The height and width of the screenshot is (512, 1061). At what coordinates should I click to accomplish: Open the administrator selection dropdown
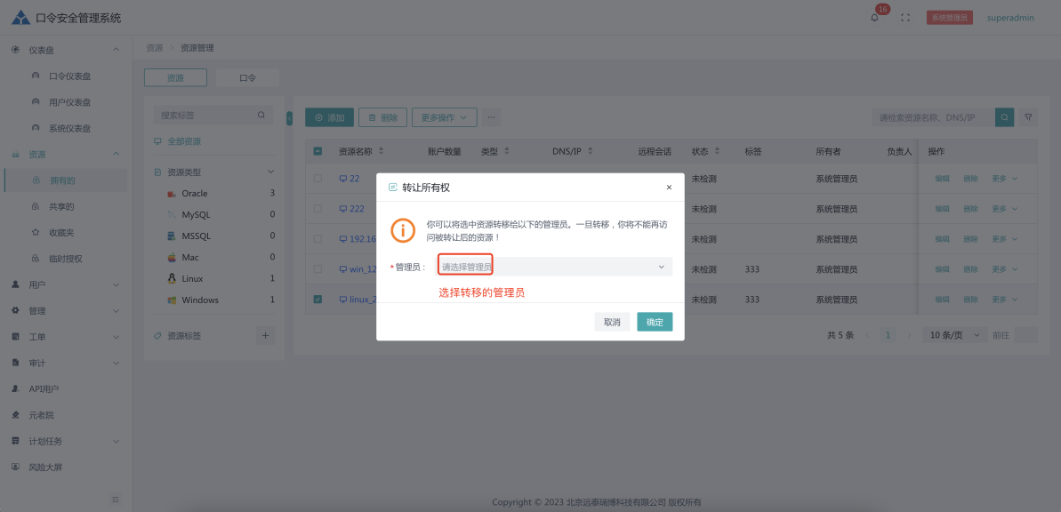[x=553, y=267]
